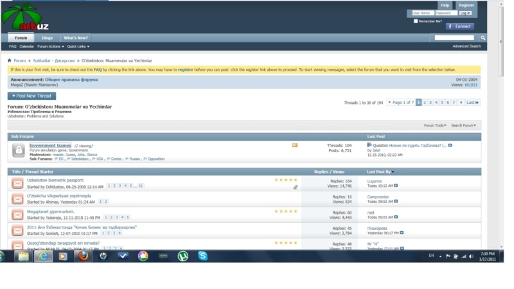
Task: Click the home icon in the breadcrumb
Action: (x=10, y=60)
